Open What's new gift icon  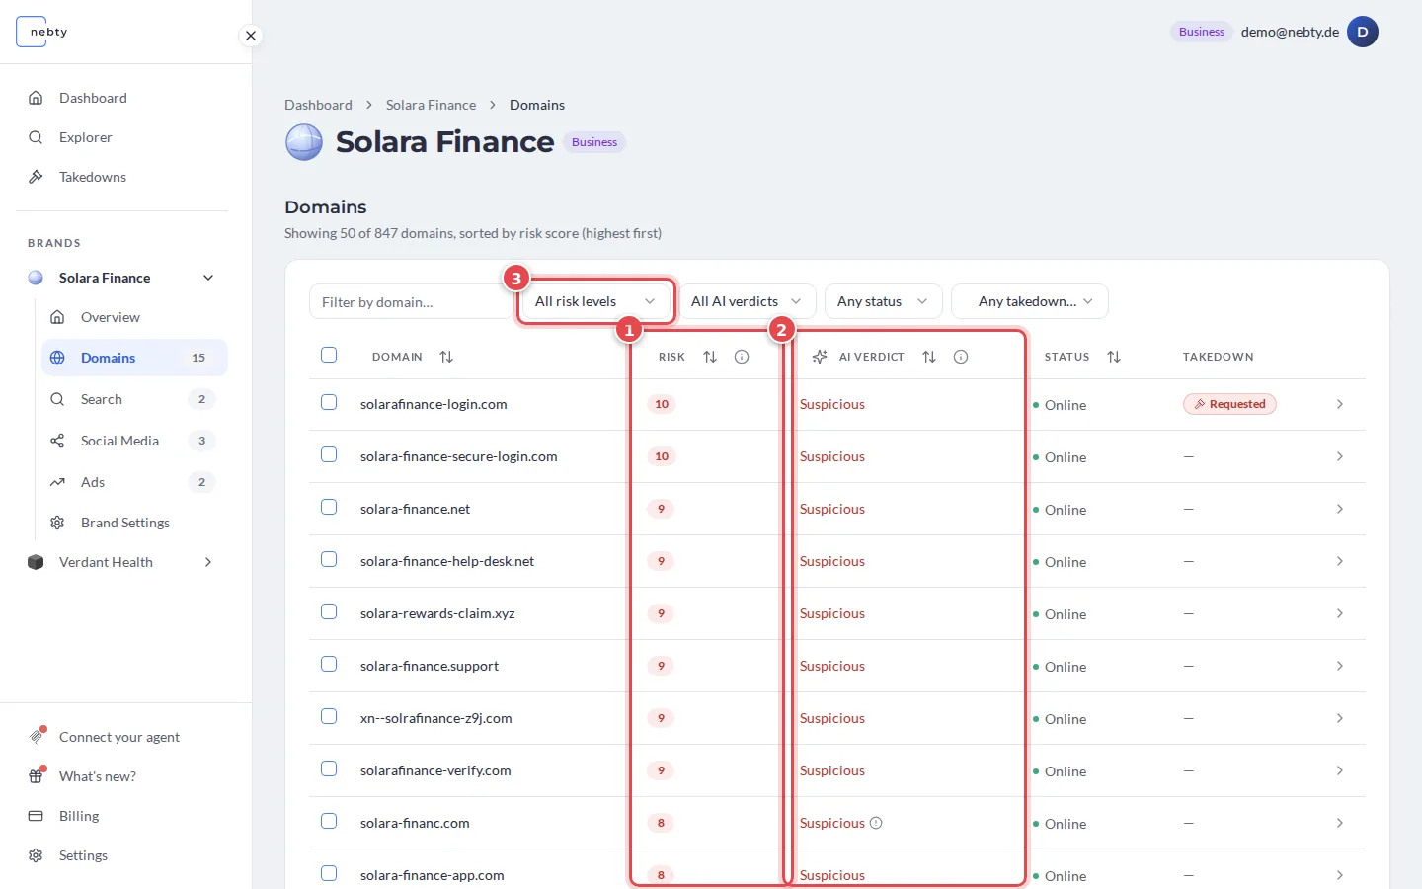click(x=37, y=775)
